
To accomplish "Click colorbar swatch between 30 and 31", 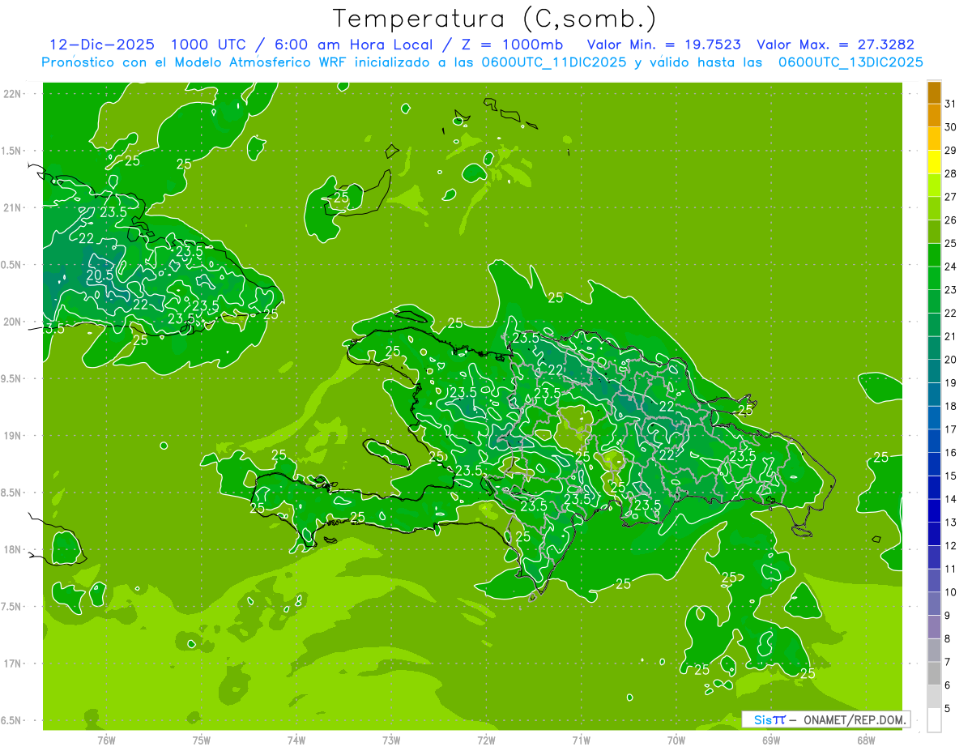I will [x=934, y=115].
